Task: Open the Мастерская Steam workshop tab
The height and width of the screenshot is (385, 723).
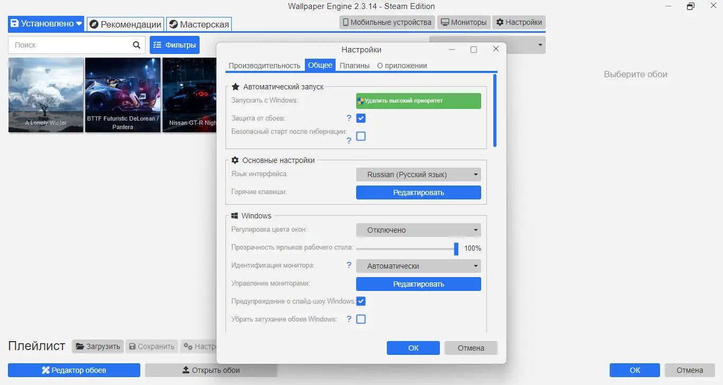Action: coord(199,24)
